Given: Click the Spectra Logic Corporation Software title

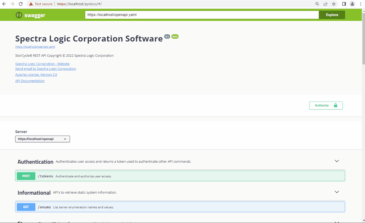Looking at the screenshot, I should (x=89, y=38).
